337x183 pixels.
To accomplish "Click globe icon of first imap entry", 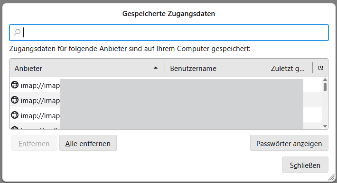I will click(x=15, y=85).
